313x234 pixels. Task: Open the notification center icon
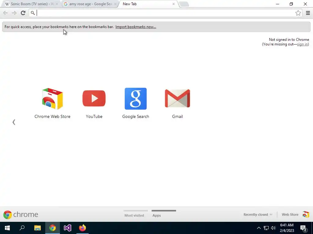click(304, 228)
